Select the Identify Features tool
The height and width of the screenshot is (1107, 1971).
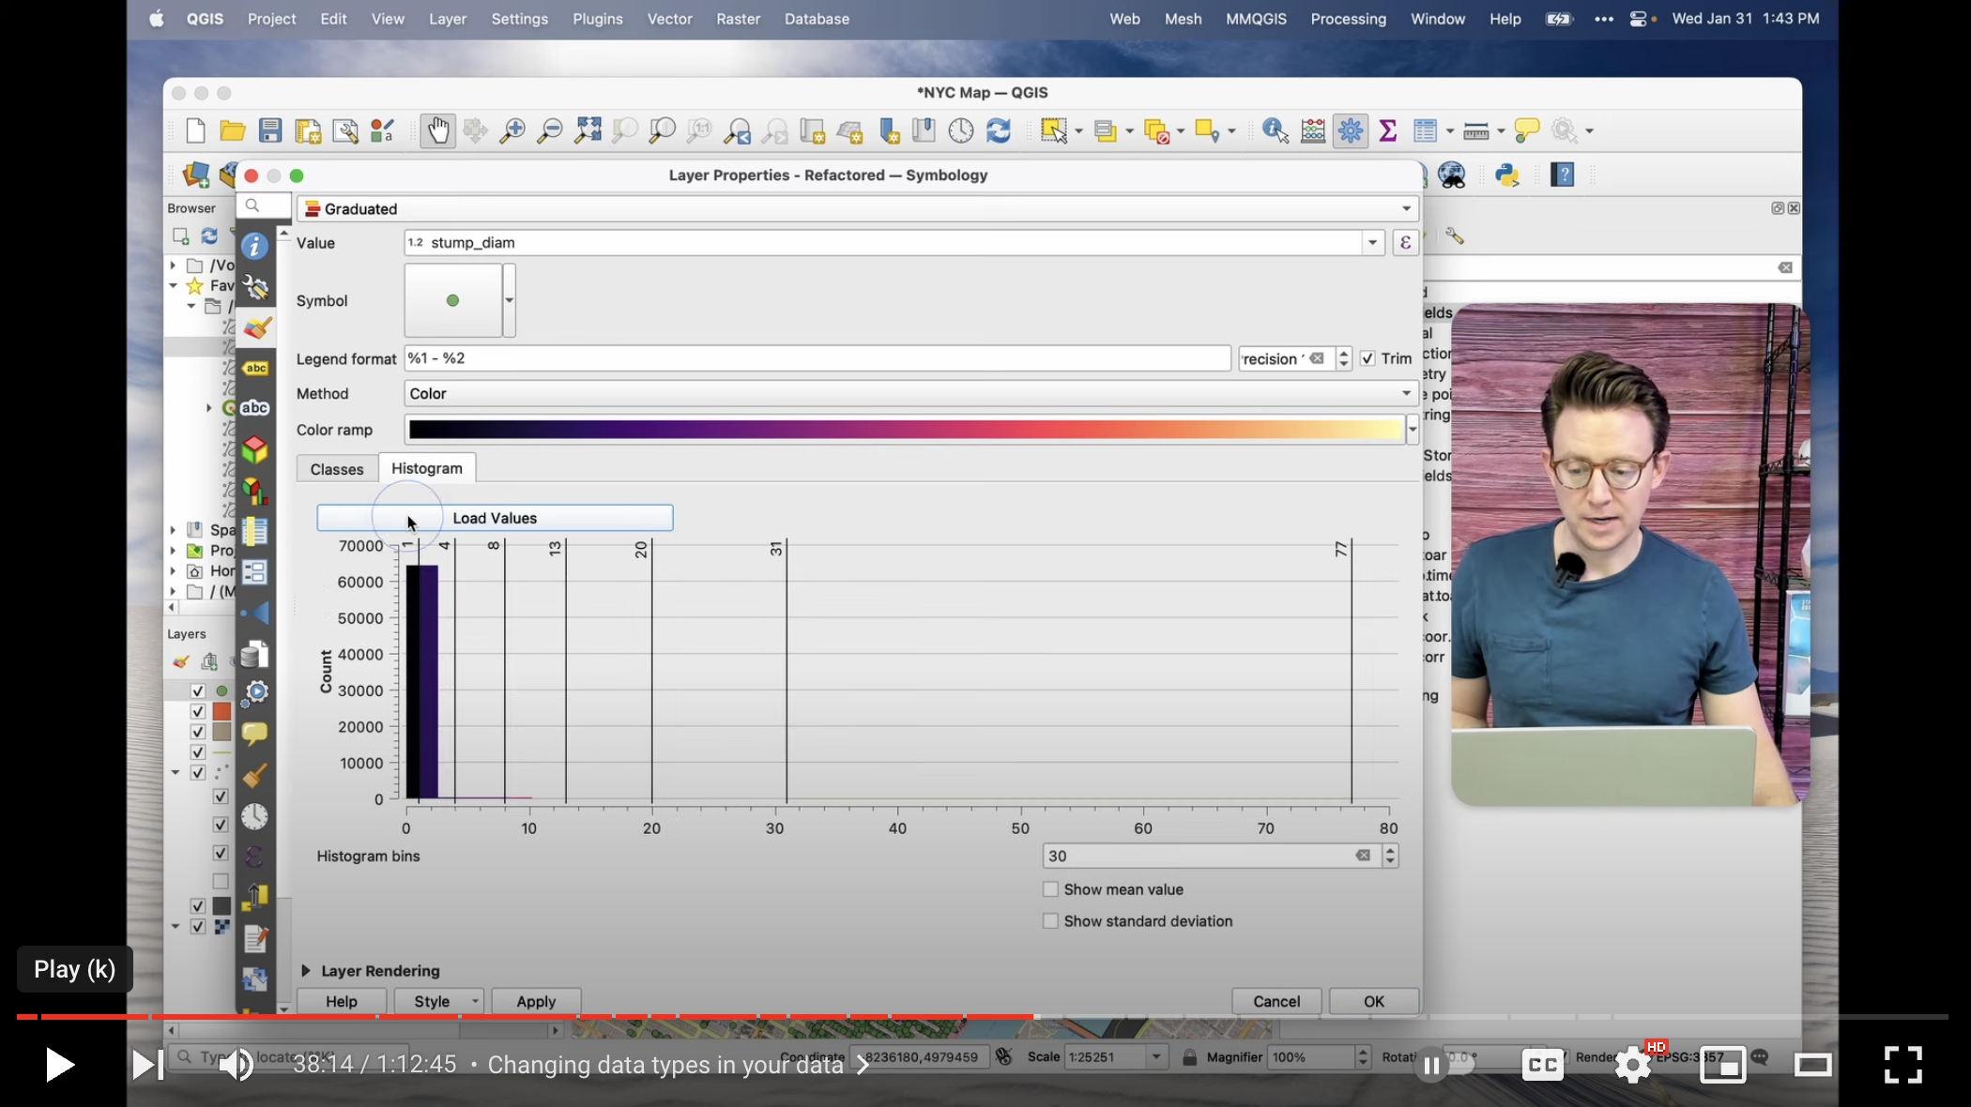point(1275,130)
